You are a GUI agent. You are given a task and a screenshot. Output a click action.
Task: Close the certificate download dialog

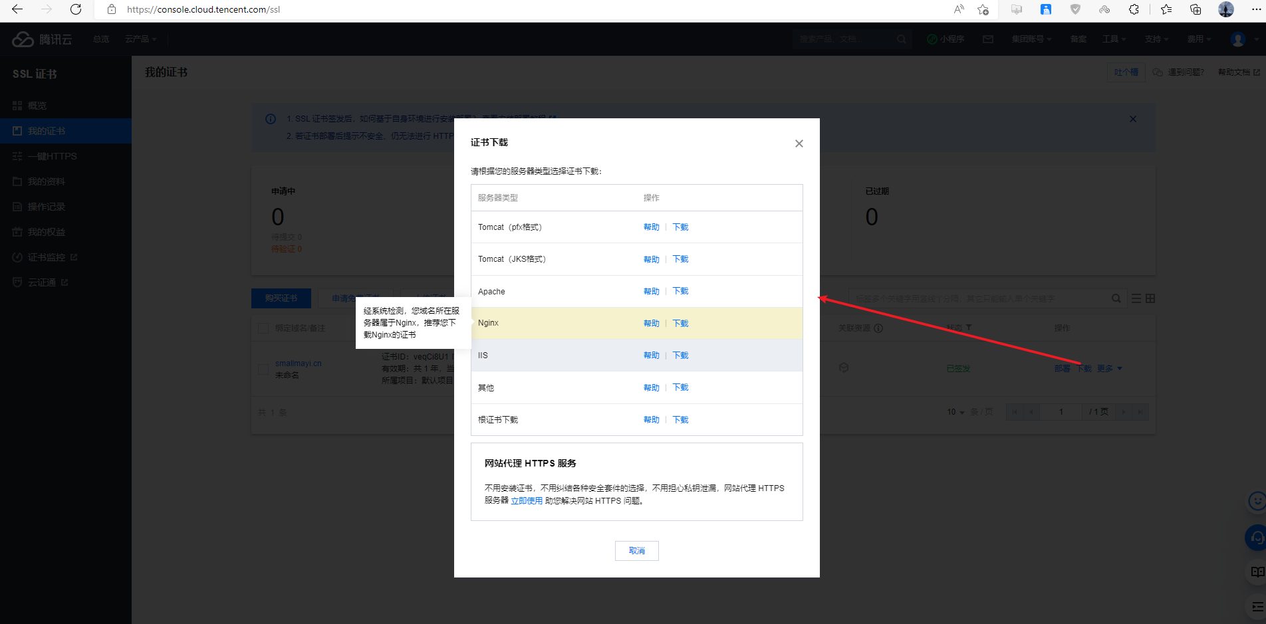799,144
